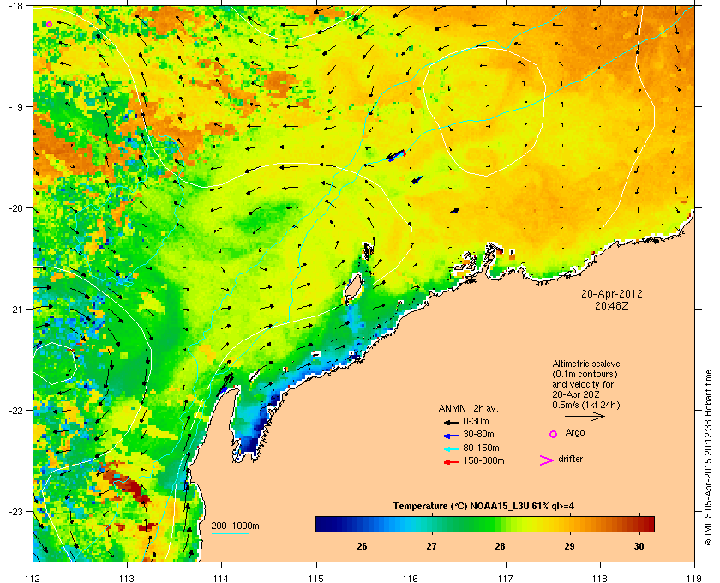Screen dimensions: 720x583
Task: Click the 'Argo' legend label
Action: click(575, 433)
